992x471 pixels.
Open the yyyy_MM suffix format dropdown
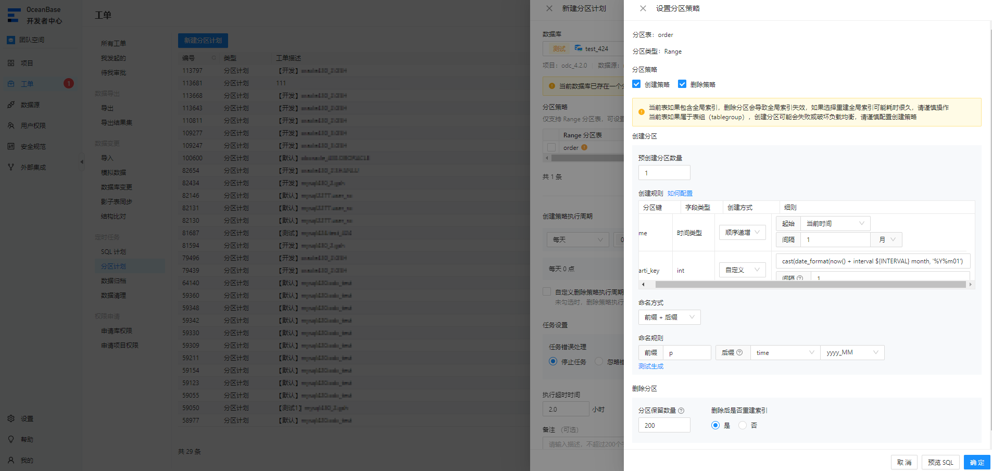pyautogui.click(x=852, y=352)
